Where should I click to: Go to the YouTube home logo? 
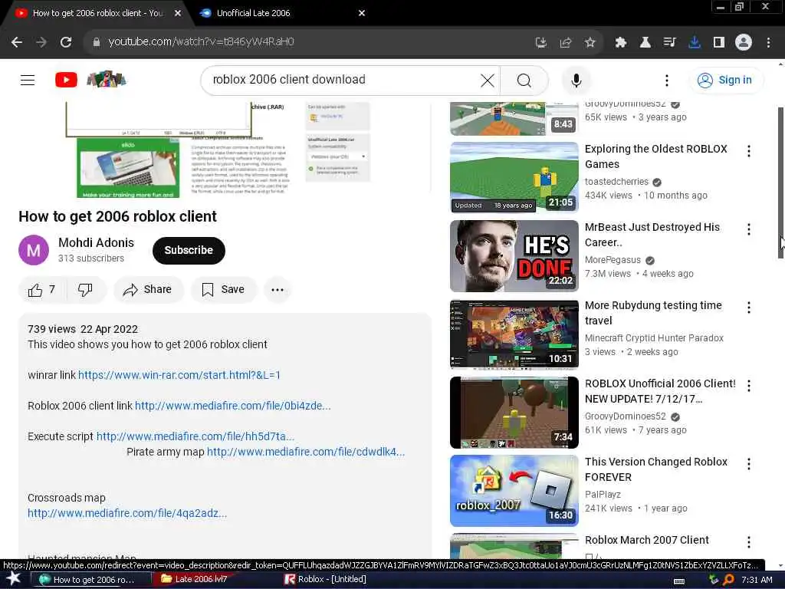click(66, 80)
